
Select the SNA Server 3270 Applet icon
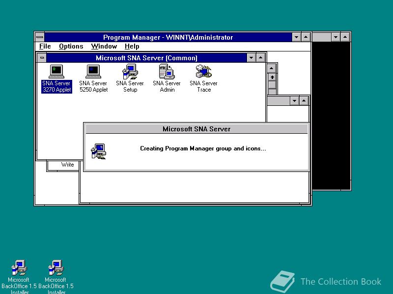(x=56, y=78)
